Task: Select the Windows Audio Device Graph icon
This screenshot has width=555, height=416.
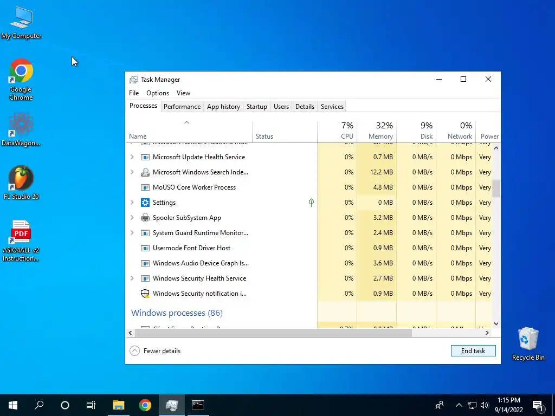Action: click(x=145, y=263)
